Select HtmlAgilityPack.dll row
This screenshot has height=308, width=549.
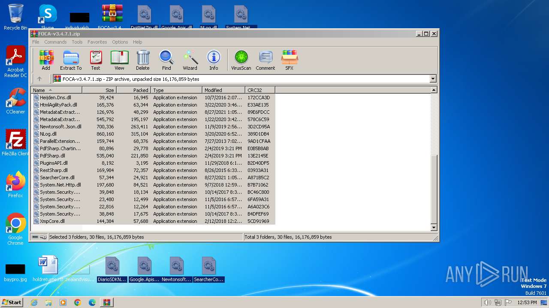[153, 105]
